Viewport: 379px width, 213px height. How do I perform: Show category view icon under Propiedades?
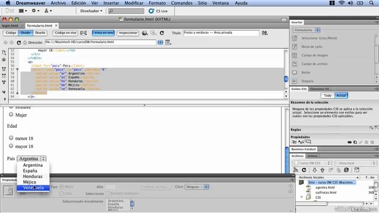(x=294, y=142)
